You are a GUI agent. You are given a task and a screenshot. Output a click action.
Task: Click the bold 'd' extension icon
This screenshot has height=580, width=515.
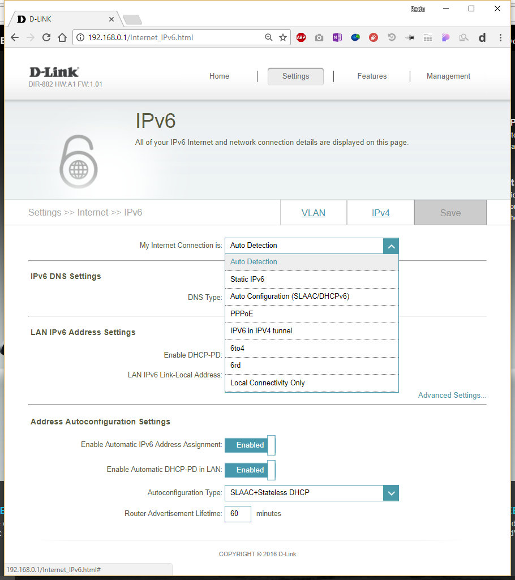click(x=482, y=37)
